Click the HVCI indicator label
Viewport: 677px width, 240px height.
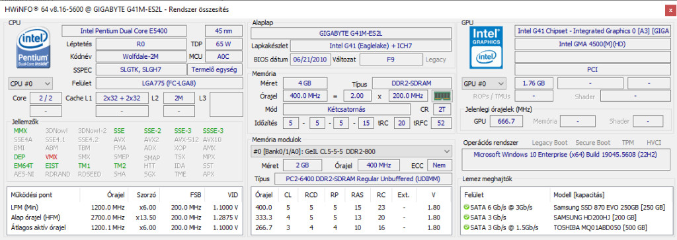(x=654, y=142)
